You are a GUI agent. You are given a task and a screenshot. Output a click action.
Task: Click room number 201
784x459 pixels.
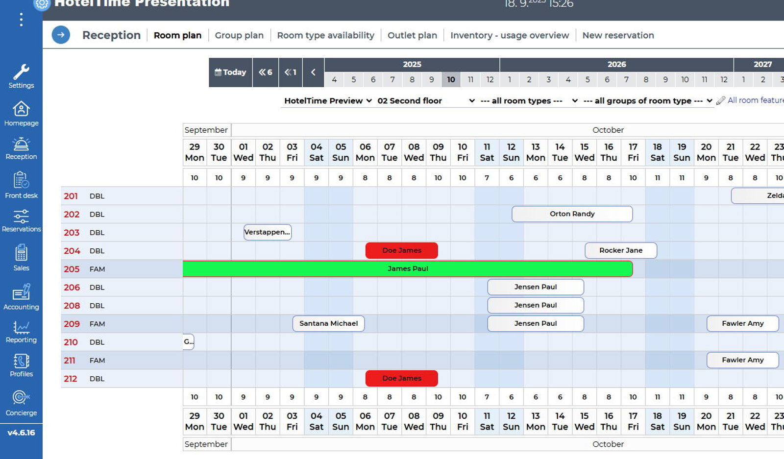[x=71, y=196]
